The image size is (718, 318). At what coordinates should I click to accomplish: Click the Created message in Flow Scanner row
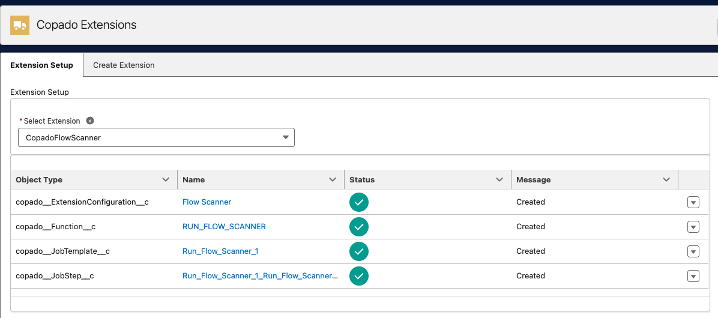tap(530, 202)
